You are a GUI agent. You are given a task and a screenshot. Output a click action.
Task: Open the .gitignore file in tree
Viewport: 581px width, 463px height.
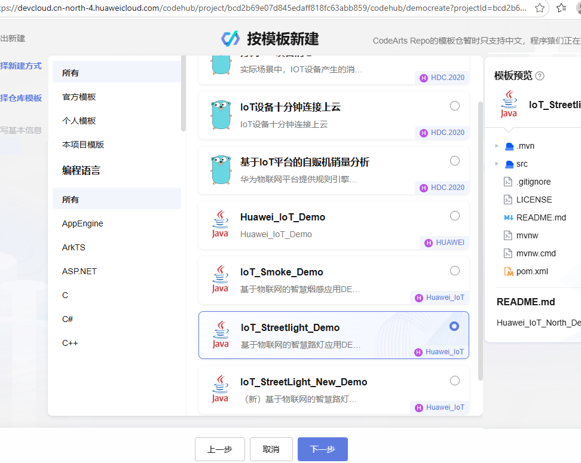point(534,182)
